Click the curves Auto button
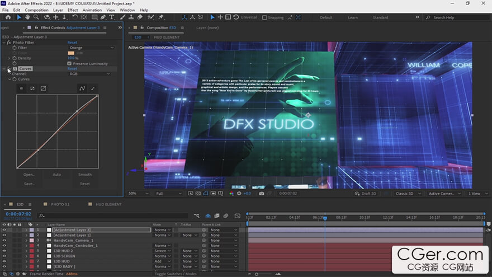Screen dimensions: 492x277 (x=57, y=175)
